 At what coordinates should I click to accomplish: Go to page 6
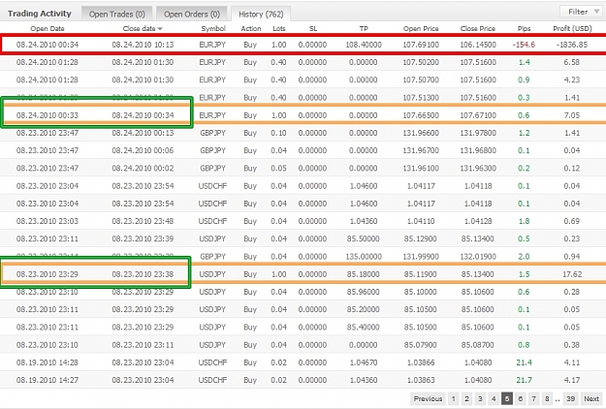(x=521, y=398)
